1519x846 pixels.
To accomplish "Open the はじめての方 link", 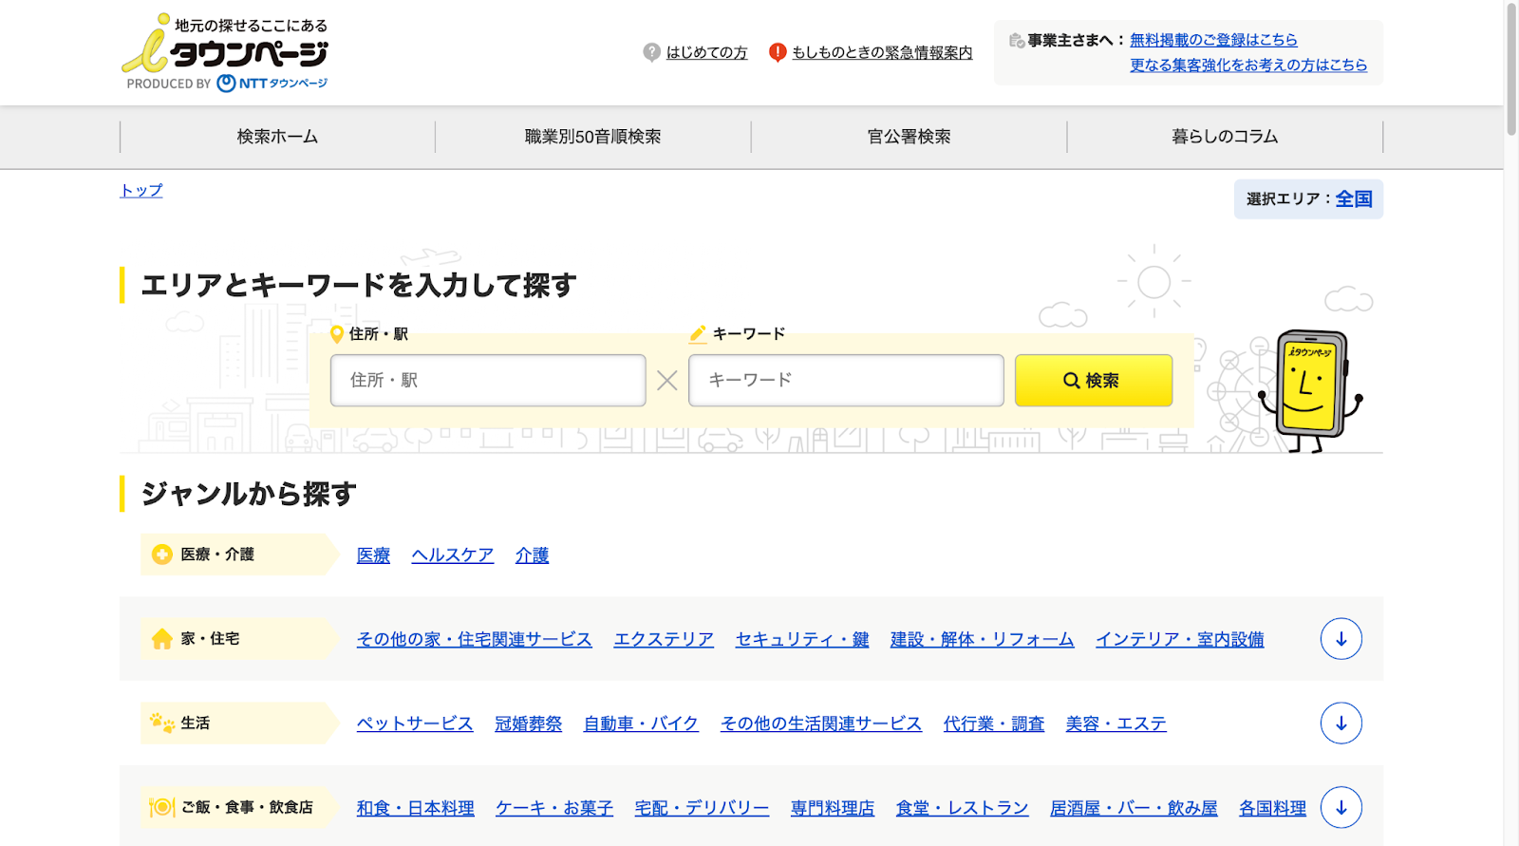I will point(706,53).
